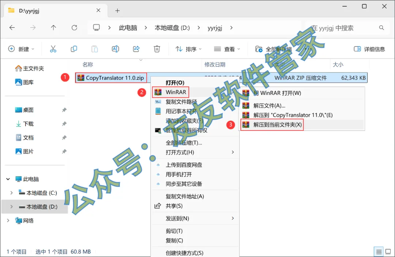Open the 打开方式(H) submenu
This screenshot has height=257, width=395.
(195, 152)
